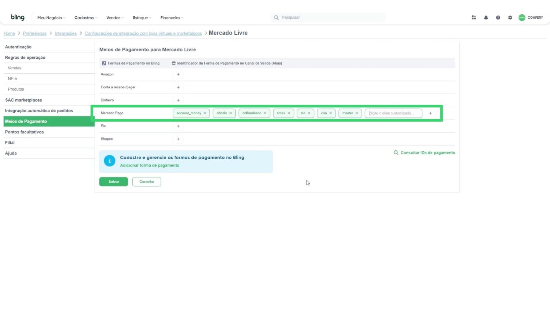Go to Home breadcrumb
This screenshot has height=330, width=550.
(9, 33)
